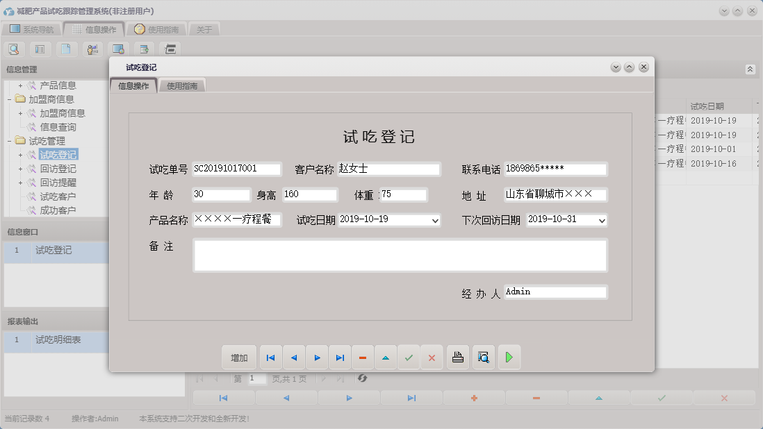Open the report list icon in the toolbar
Image resolution: width=763 pixels, height=429 pixels.
[40, 49]
